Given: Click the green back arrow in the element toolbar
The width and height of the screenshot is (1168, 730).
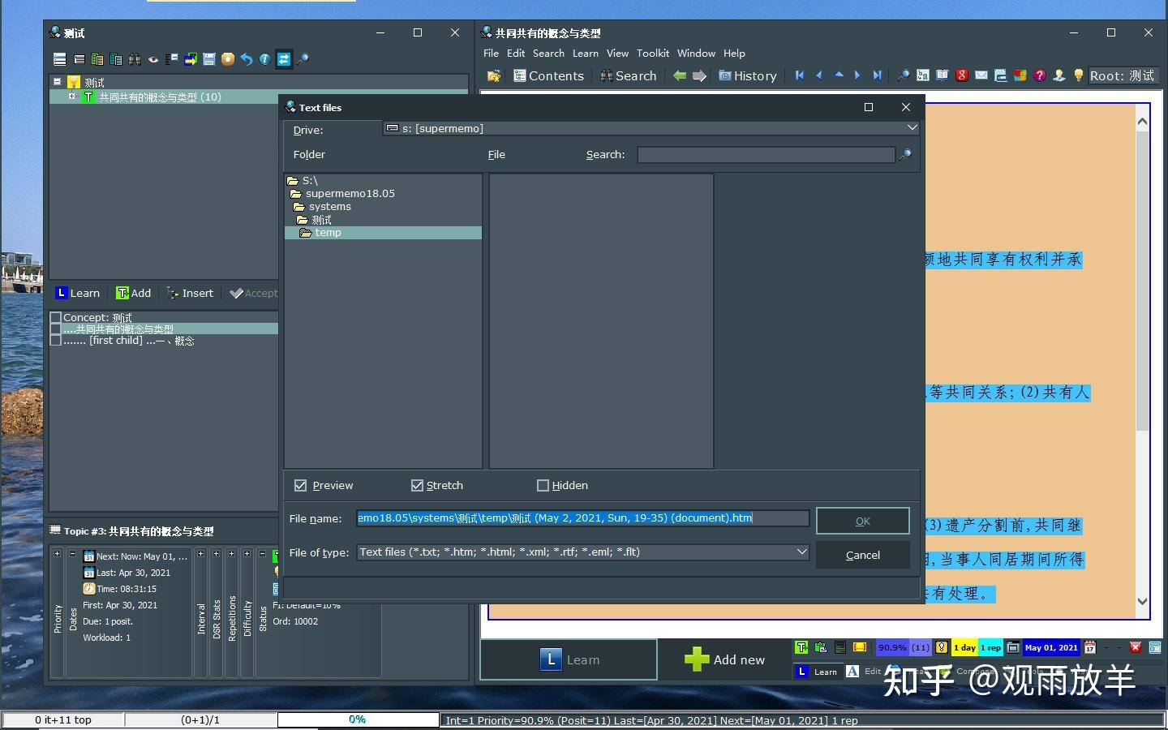Looking at the screenshot, I should (x=680, y=75).
